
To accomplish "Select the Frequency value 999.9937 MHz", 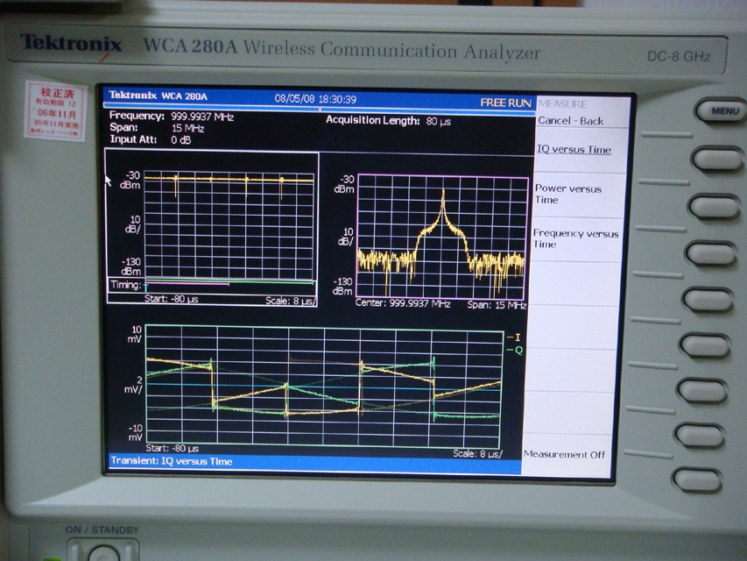I will [x=202, y=117].
